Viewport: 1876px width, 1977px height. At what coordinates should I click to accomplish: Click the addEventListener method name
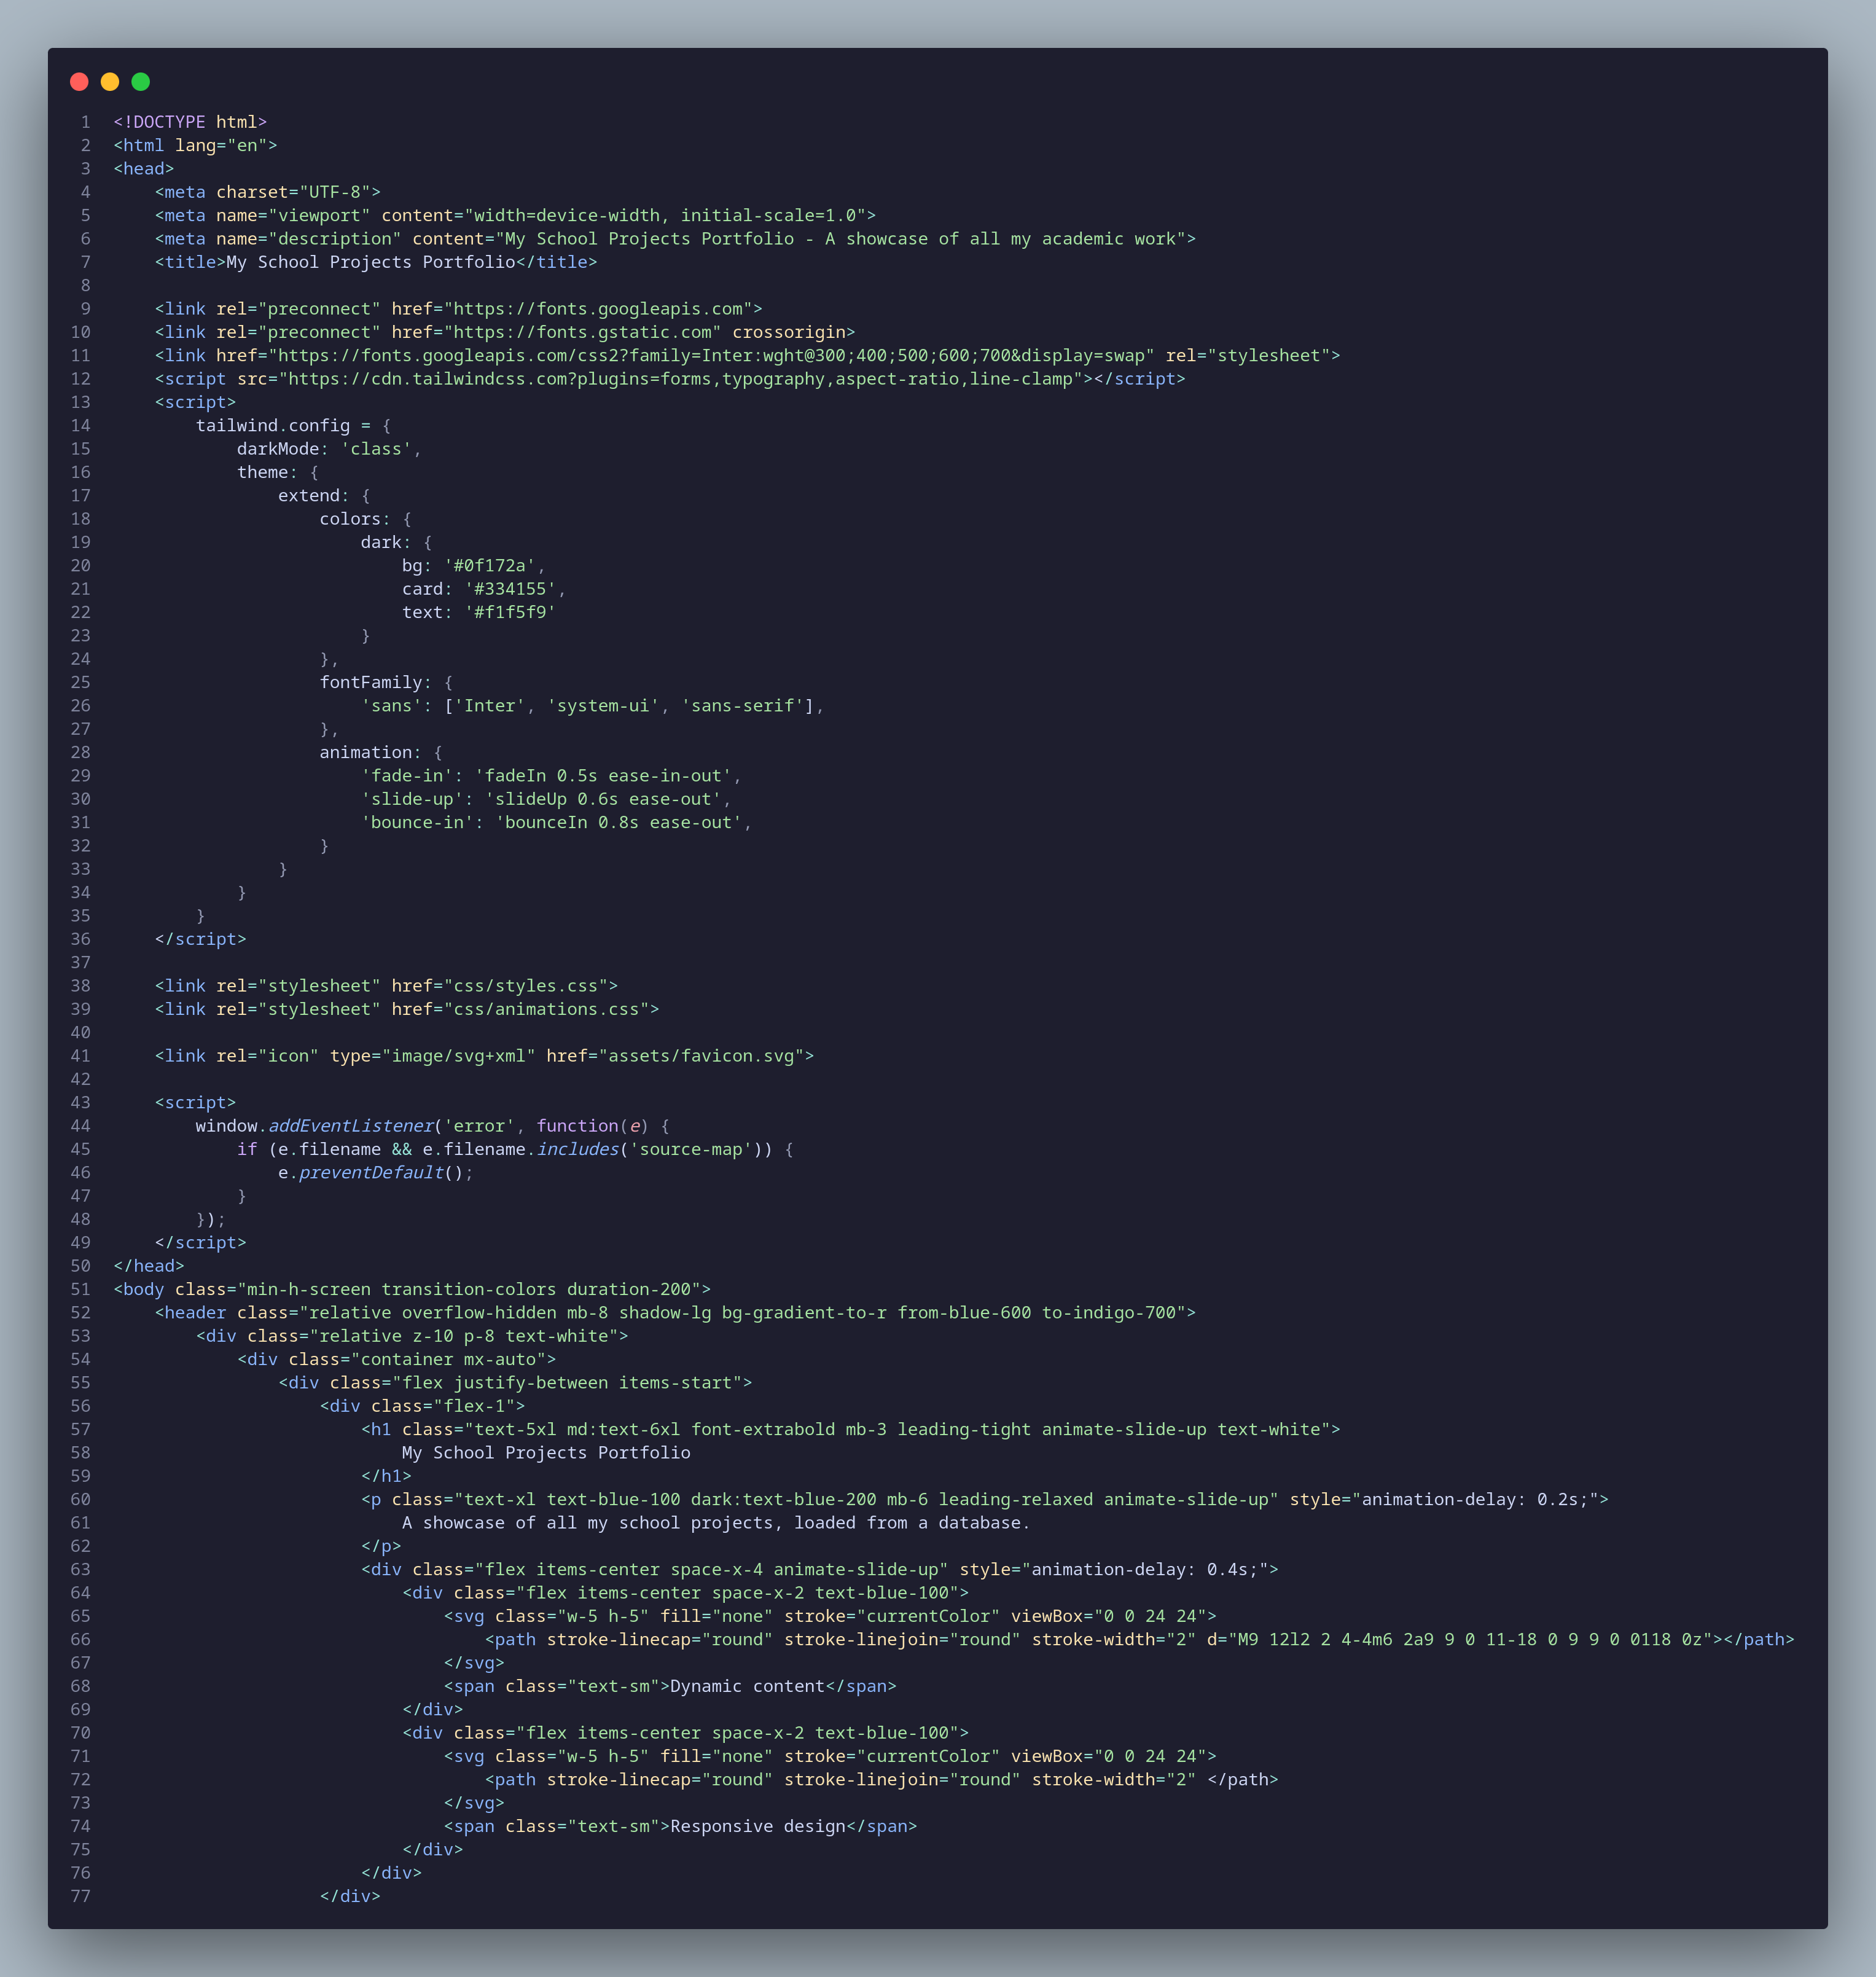(351, 1126)
